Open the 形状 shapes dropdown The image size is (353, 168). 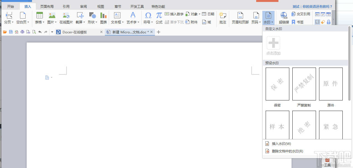(92, 22)
